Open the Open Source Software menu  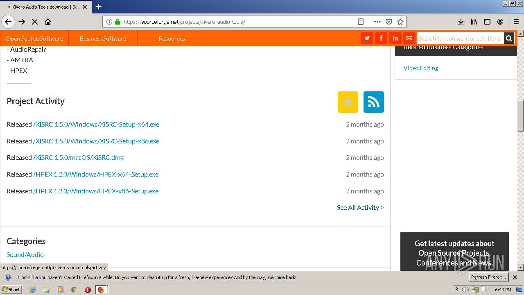click(x=34, y=39)
